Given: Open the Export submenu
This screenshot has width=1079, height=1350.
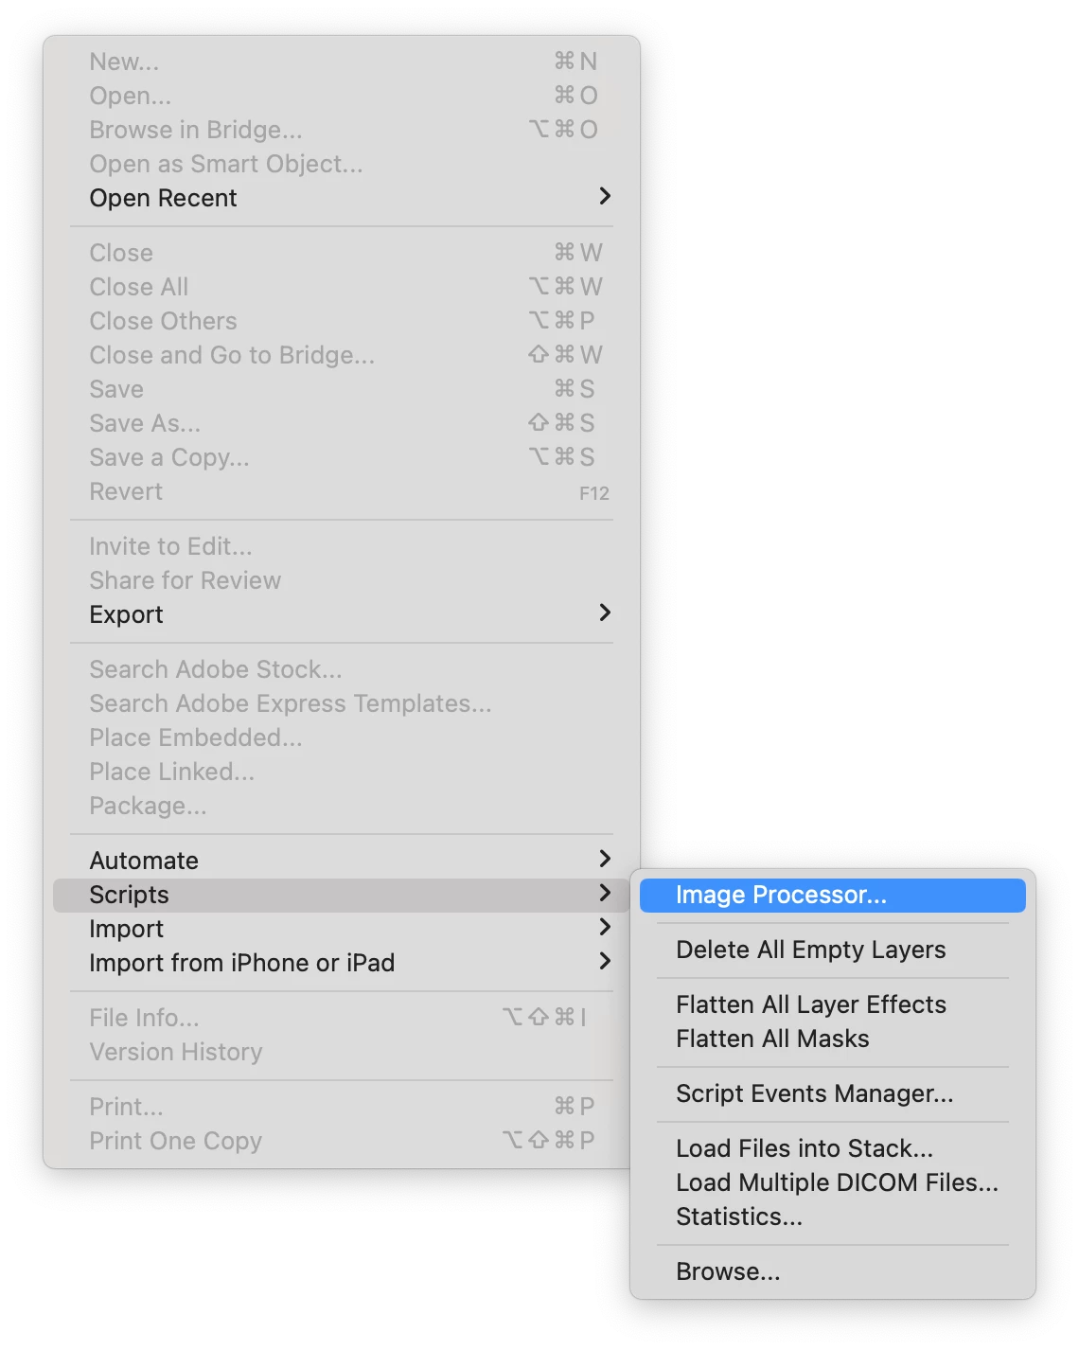Looking at the screenshot, I should tap(342, 614).
